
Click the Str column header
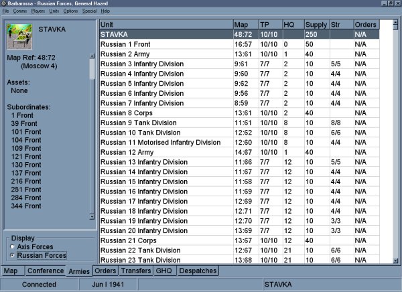click(342, 25)
